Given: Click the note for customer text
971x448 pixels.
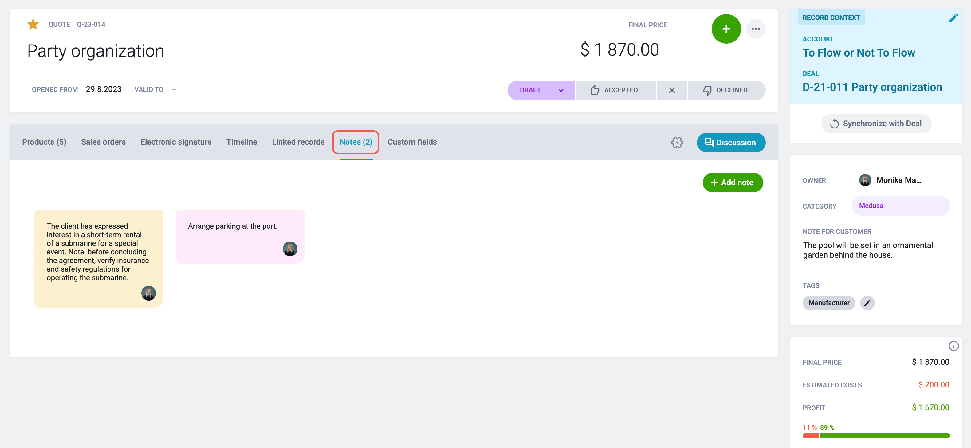Looking at the screenshot, I should (868, 250).
